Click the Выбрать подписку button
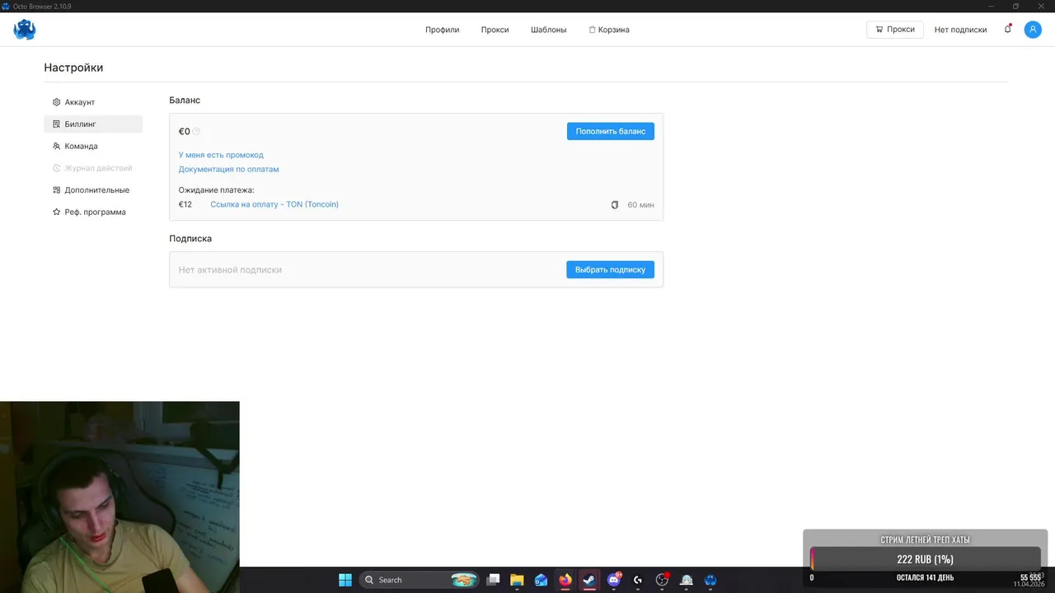Image resolution: width=1055 pixels, height=593 pixels. tap(610, 269)
